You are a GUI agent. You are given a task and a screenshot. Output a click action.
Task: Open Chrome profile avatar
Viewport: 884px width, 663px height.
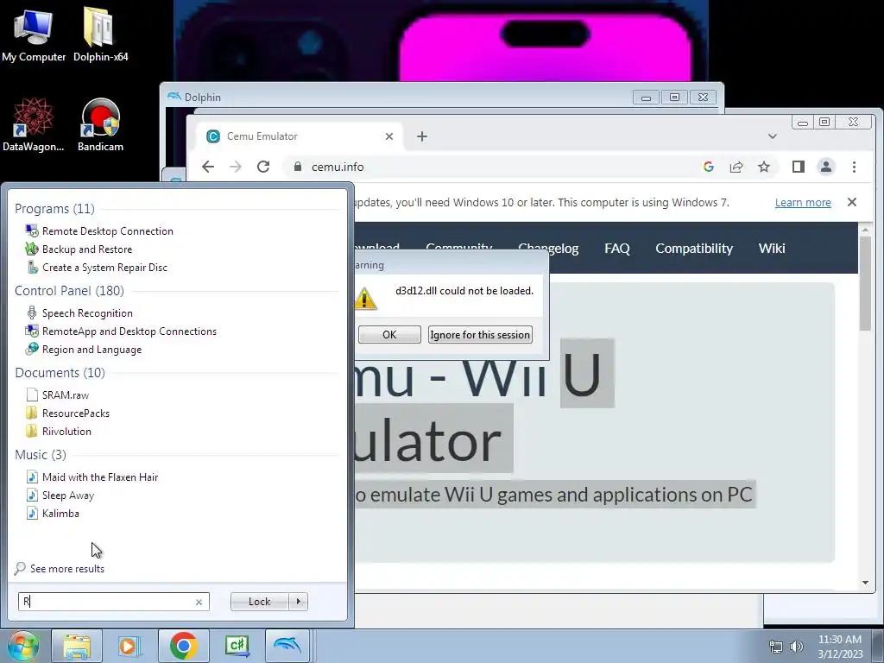826,167
